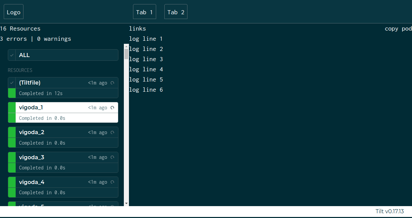The image size is (412, 218).
Task: Click the Logo button
Action: coord(14,12)
